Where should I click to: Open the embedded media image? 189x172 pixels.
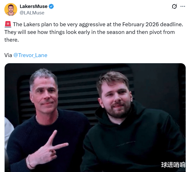point(95,117)
